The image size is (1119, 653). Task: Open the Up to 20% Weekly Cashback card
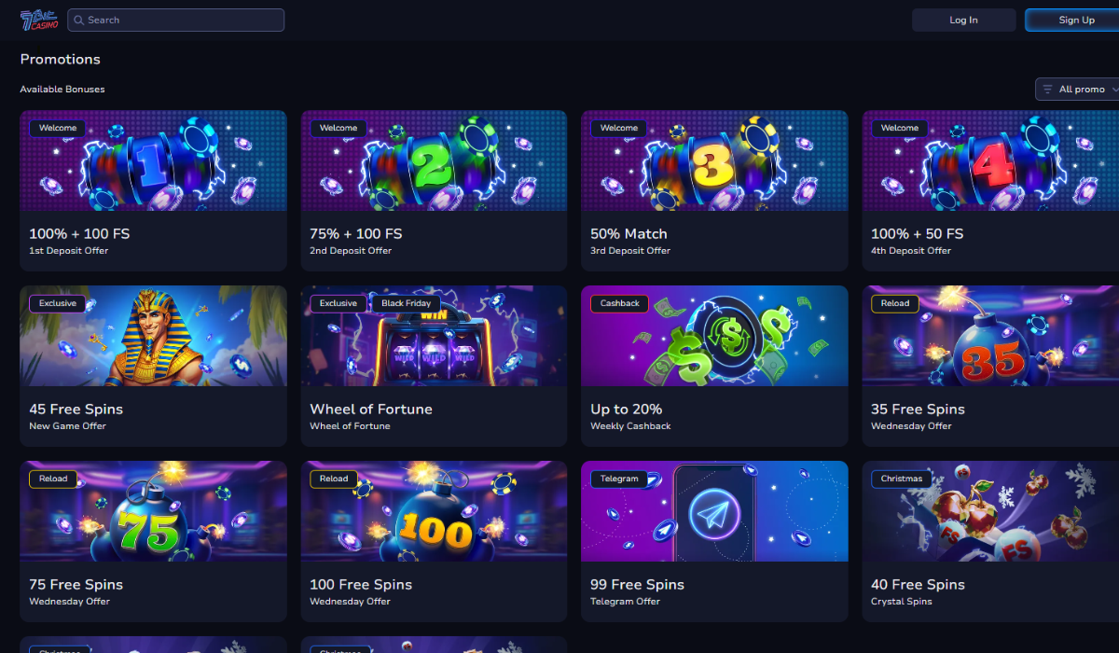click(x=714, y=366)
